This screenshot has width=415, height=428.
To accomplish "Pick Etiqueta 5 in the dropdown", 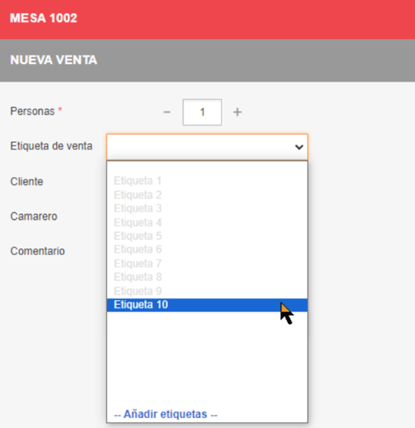I will (207, 236).
